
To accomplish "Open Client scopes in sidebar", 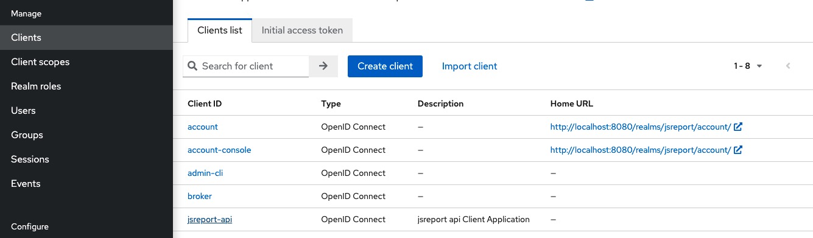I will [86, 62].
